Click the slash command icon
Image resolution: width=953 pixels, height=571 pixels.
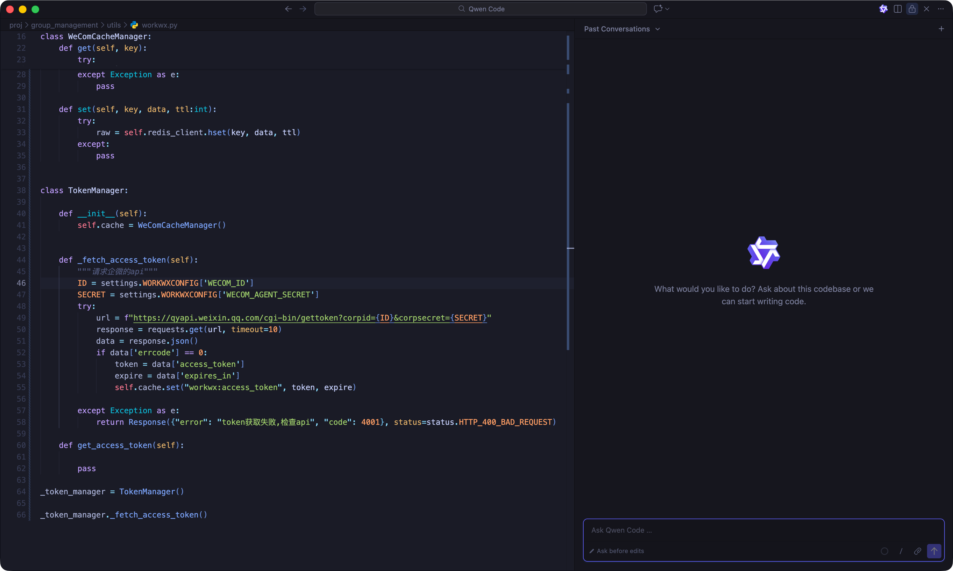coord(901,551)
